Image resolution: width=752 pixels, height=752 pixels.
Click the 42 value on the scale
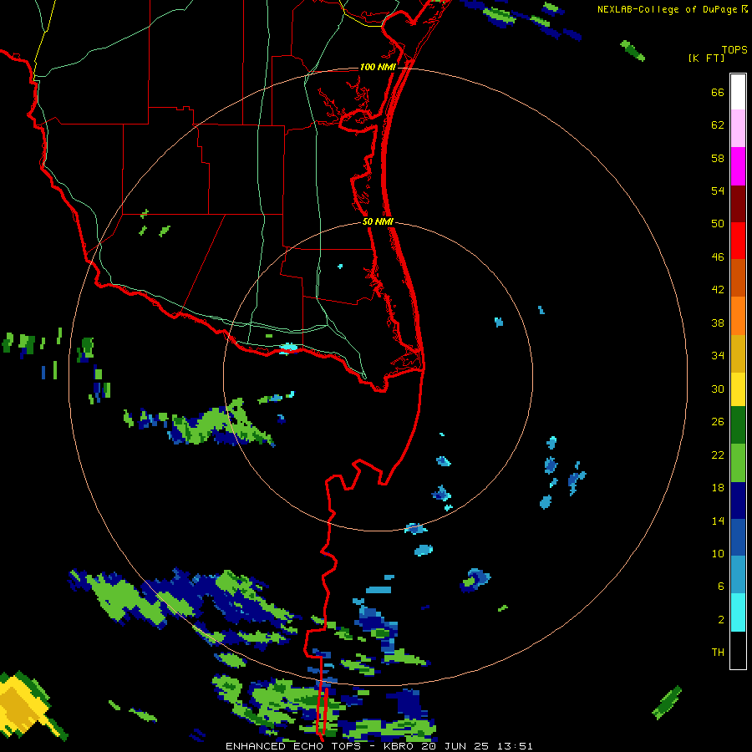coord(718,290)
